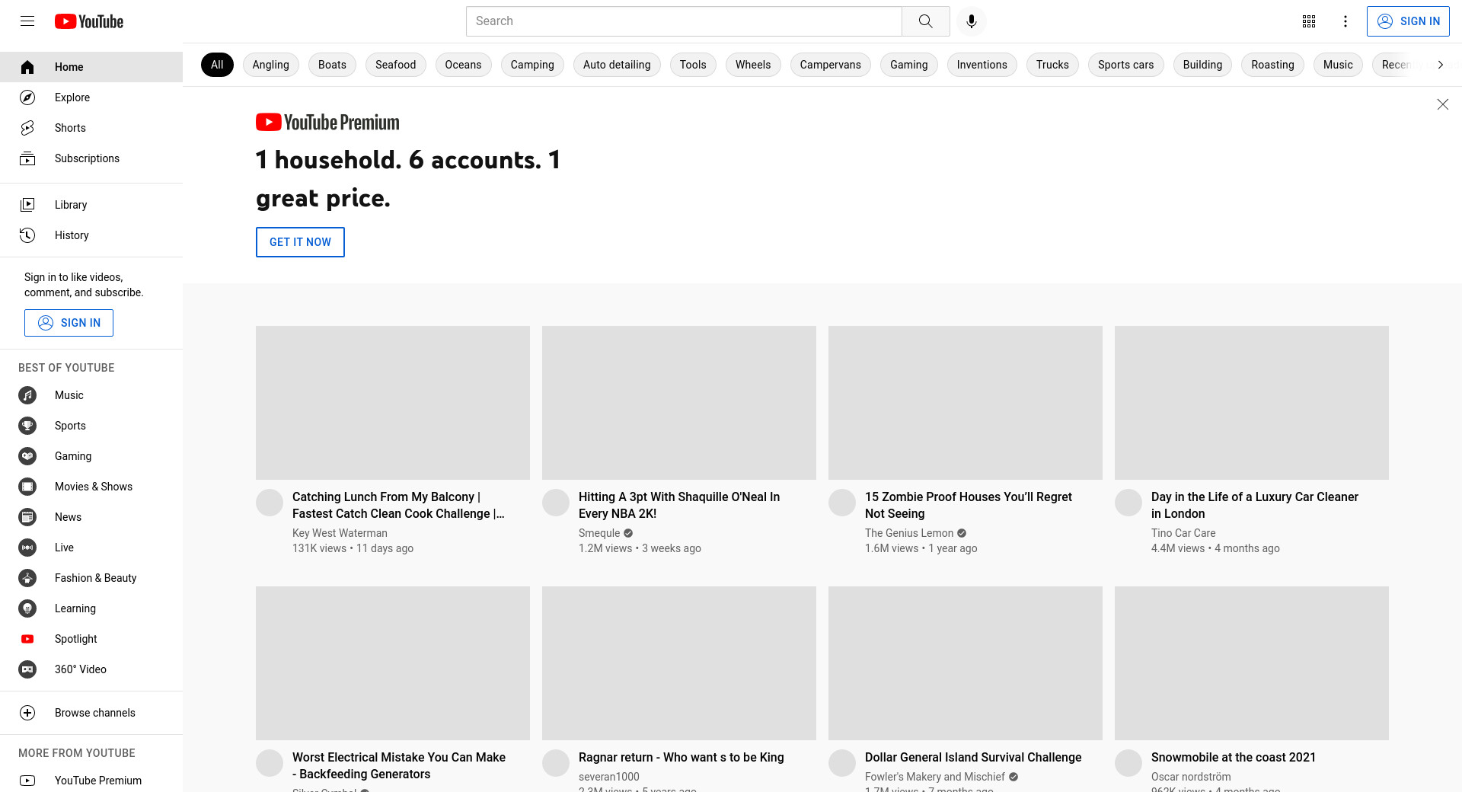
Task: Open Shorts from the sidebar
Action: click(x=91, y=128)
